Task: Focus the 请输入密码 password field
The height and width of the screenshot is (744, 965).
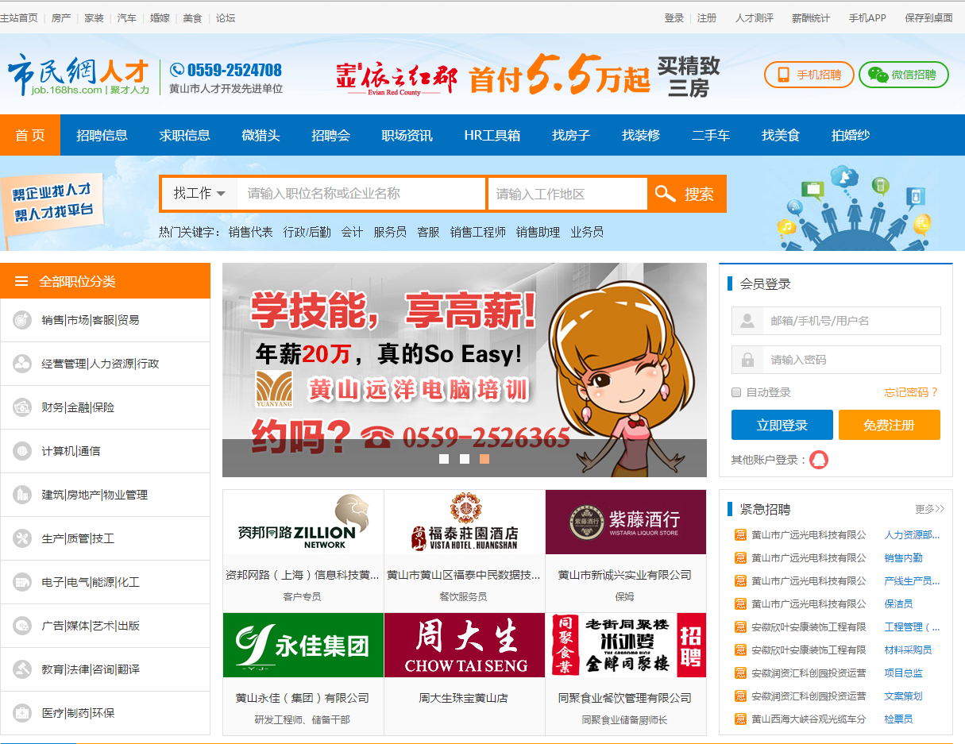Action: pos(836,360)
